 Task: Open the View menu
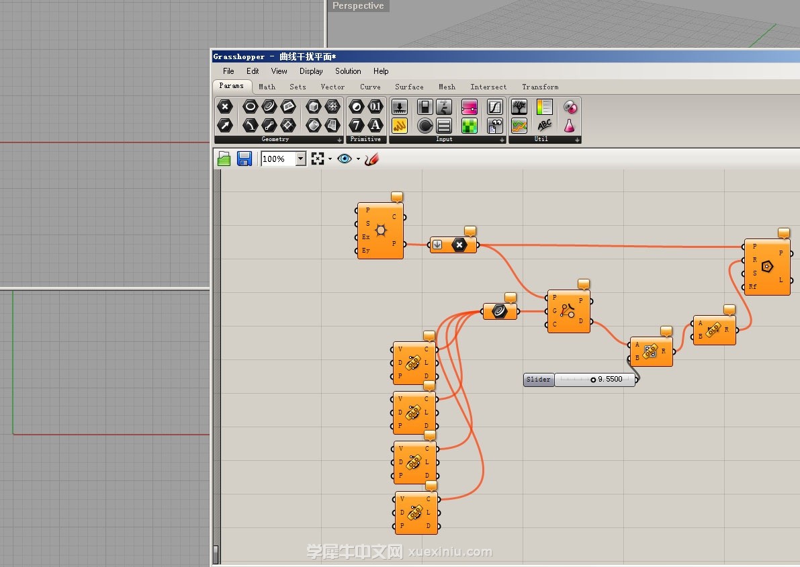[279, 71]
